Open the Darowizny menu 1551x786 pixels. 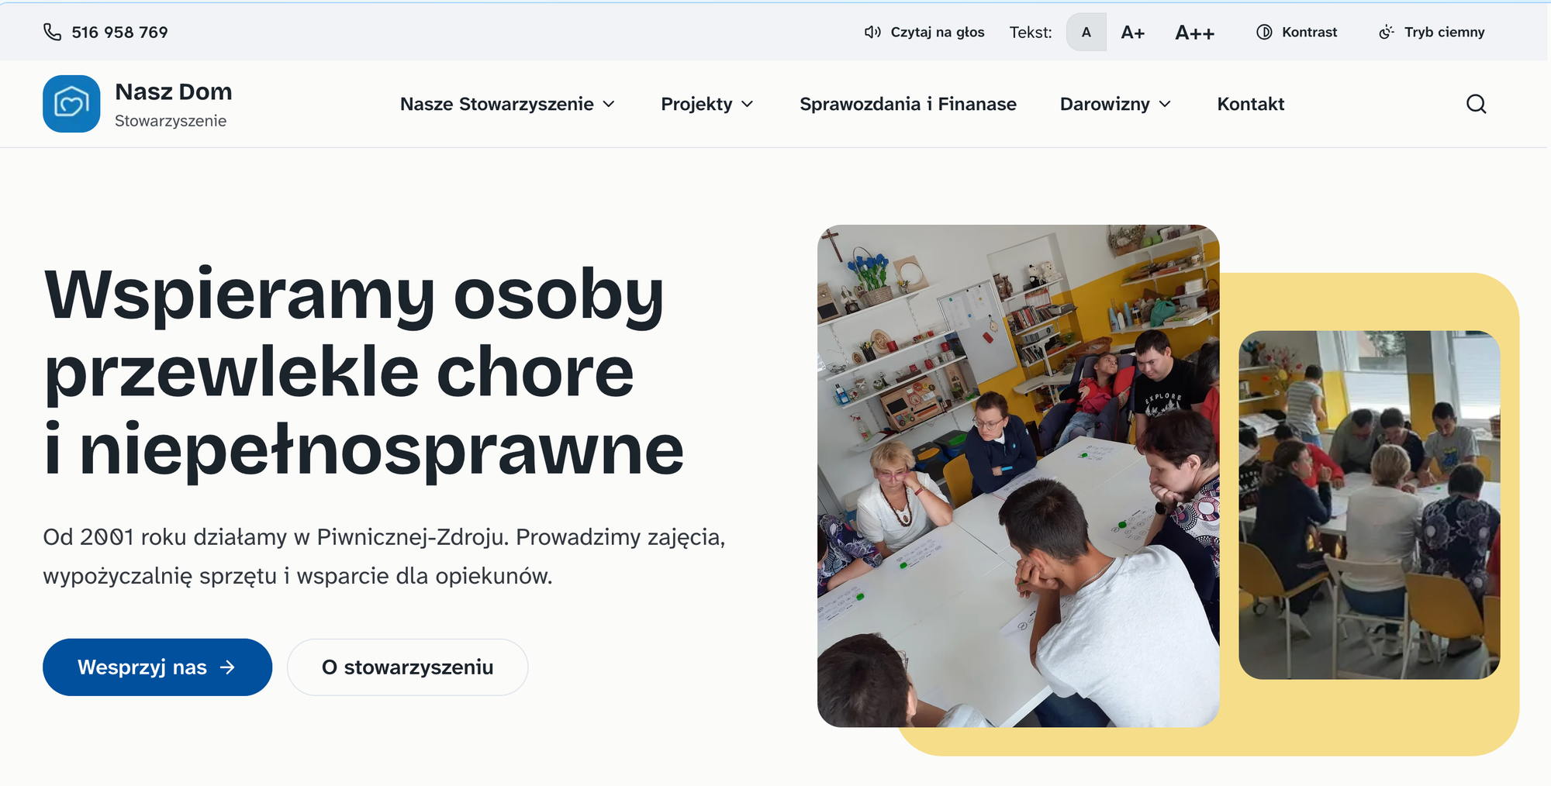(1105, 104)
